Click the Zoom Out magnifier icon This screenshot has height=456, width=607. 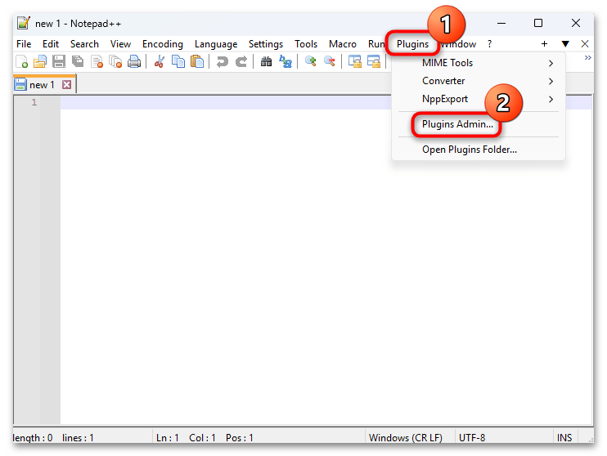click(330, 61)
